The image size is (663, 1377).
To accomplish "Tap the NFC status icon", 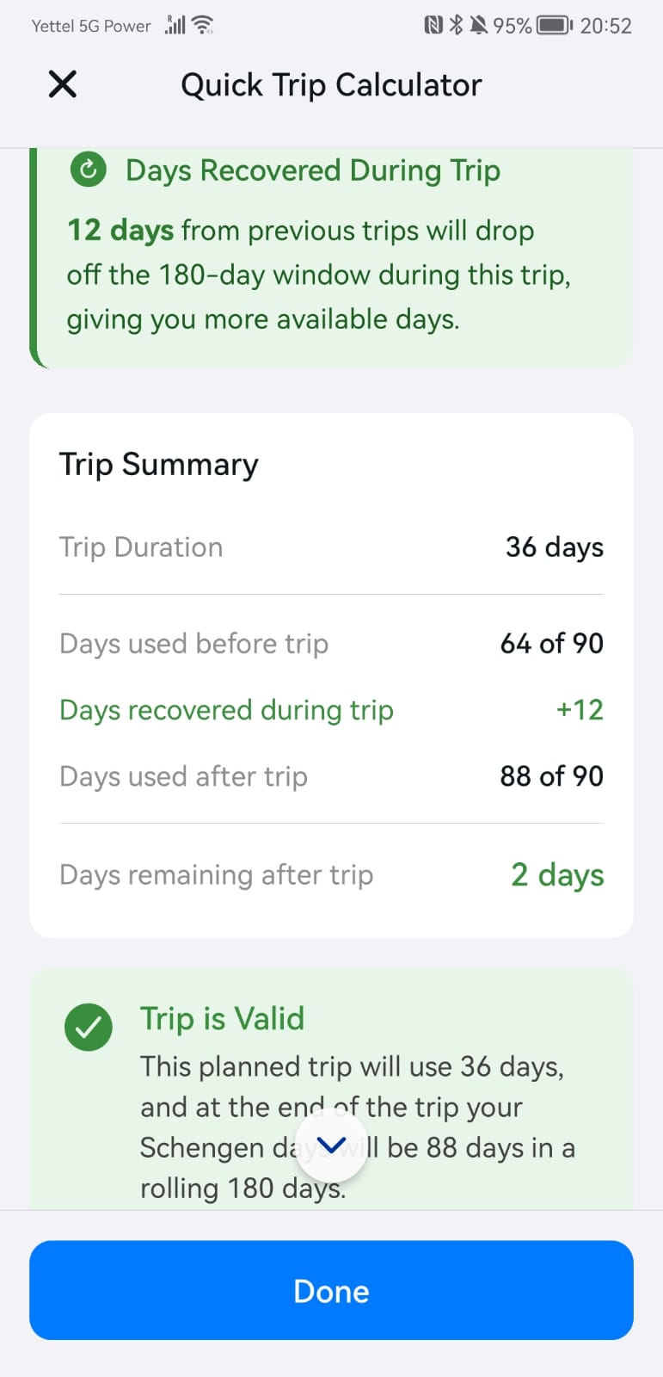I will [x=433, y=25].
